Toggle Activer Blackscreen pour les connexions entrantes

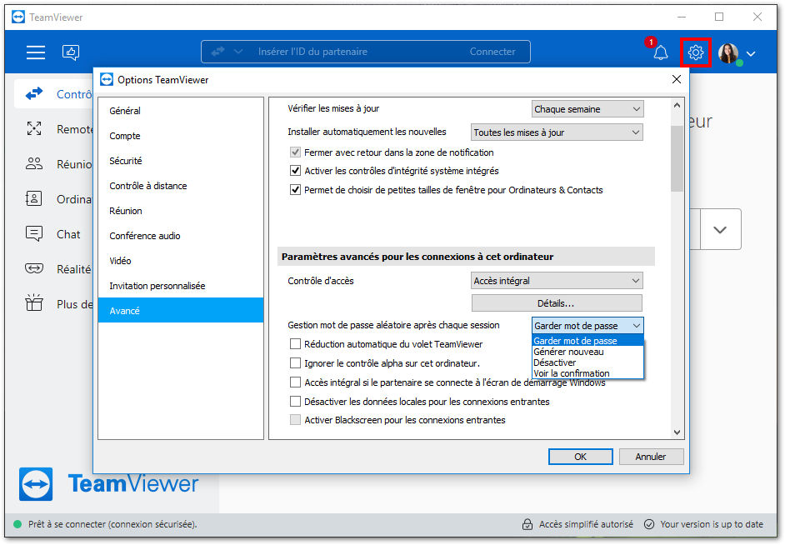coord(295,420)
